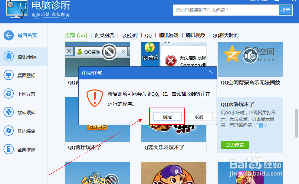
Task: Select 腾讯专区 sidebar label
Action: (x=27, y=57)
